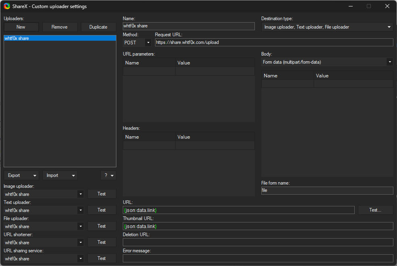Click the New uploader button
This screenshot has width=397, height=266.
click(21, 27)
